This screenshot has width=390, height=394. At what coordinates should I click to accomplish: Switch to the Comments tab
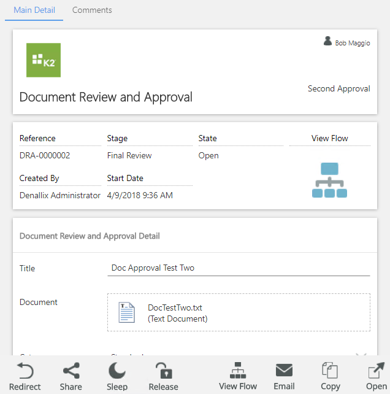coord(92,10)
